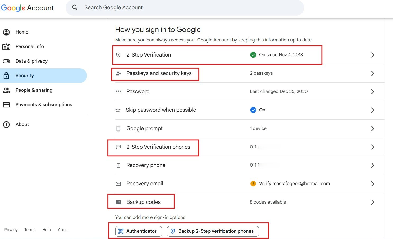Expand the 2-Step Verification row chevron
Image resolution: width=393 pixels, height=239 pixels.
(373, 55)
